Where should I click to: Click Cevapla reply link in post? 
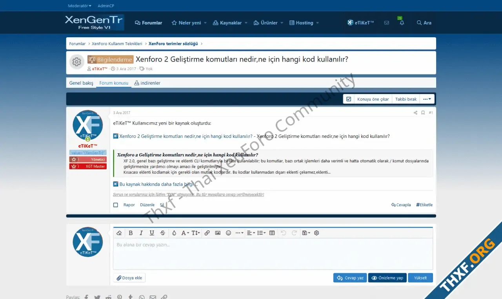(x=401, y=205)
